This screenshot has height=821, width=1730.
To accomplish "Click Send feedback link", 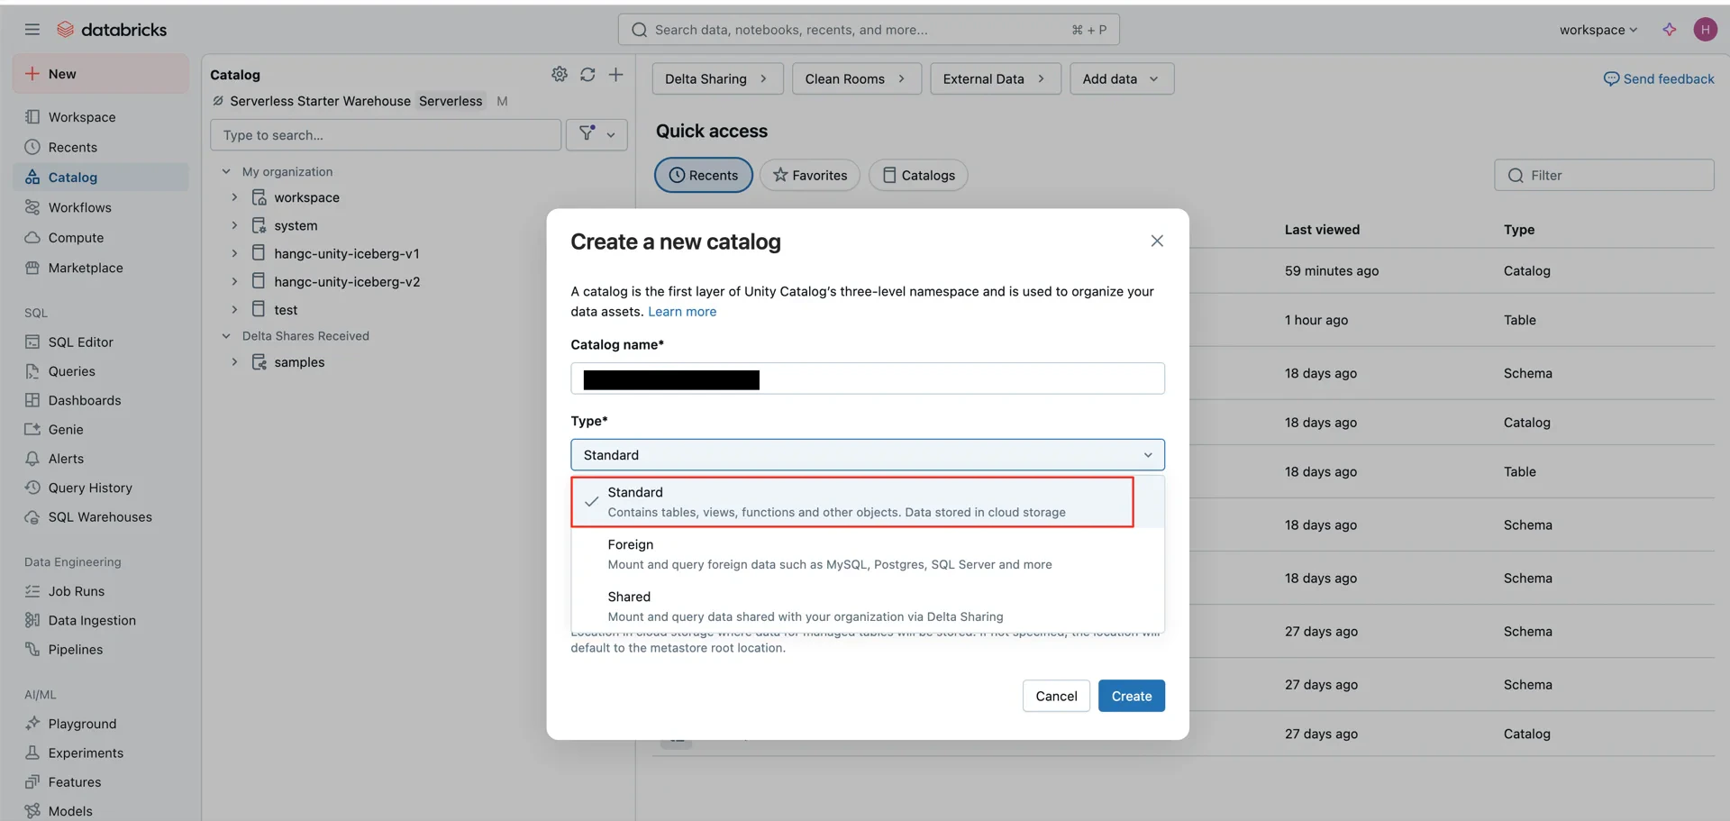I will (x=1659, y=78).
